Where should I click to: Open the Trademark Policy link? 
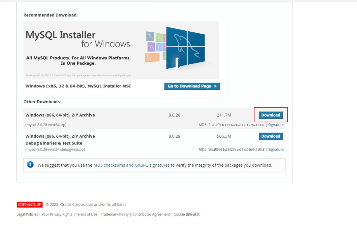(x=115, y=214)
